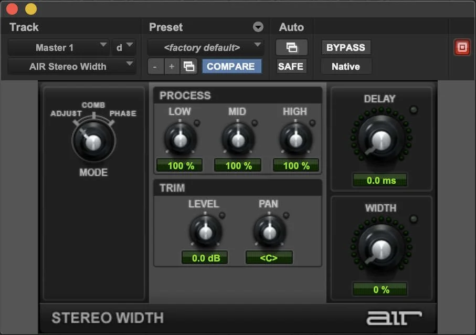
Task: Click the DELAY knob
Action: coord(381,138)
